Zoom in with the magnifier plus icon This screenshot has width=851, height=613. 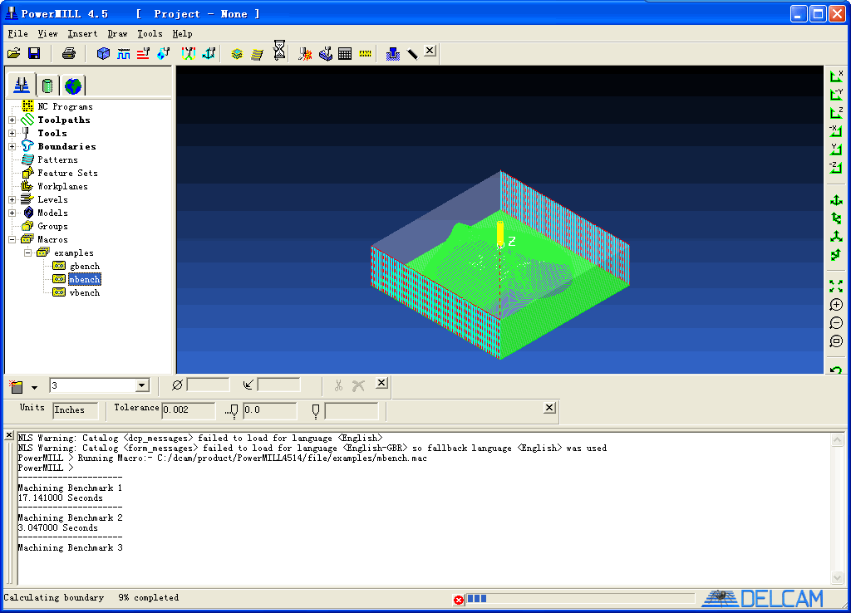point(836,305)
